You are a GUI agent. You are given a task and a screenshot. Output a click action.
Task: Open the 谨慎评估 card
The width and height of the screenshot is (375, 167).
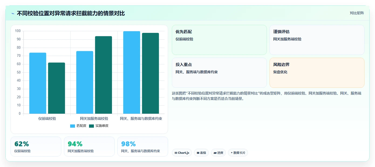click(x=317, y=40)
